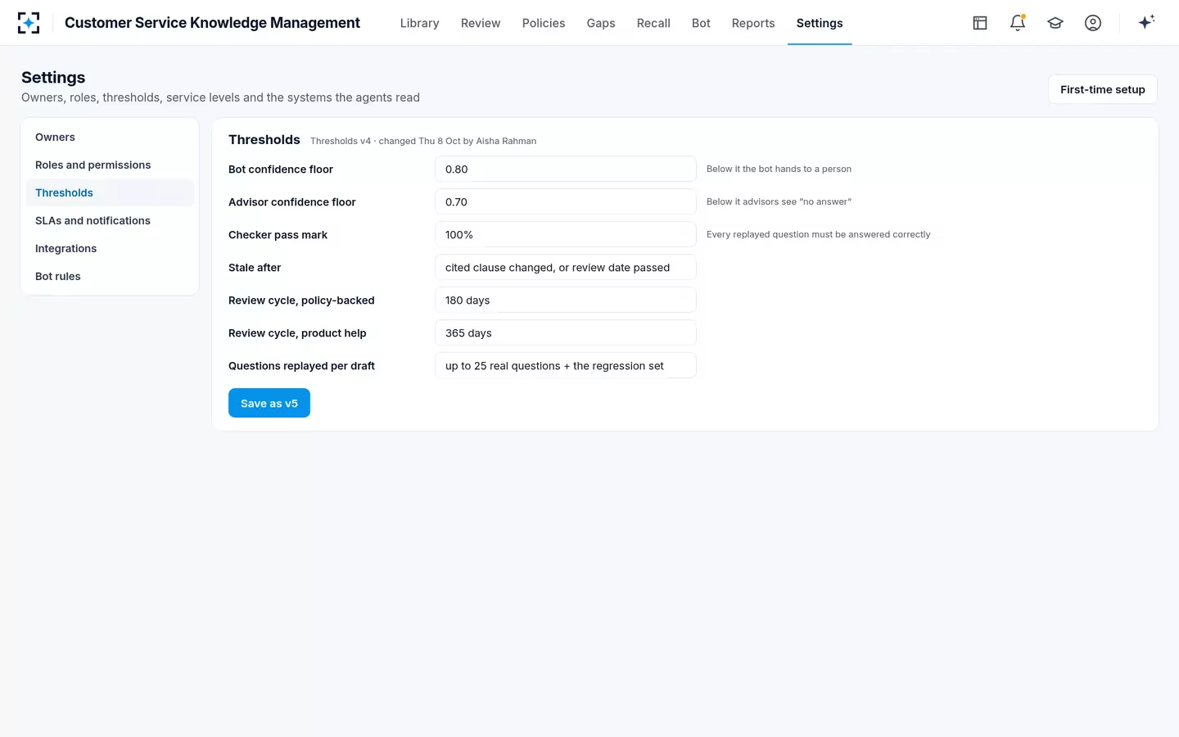Open the Policies tab
Screen dimensions: 1179x737
click(x=544, y=23)
